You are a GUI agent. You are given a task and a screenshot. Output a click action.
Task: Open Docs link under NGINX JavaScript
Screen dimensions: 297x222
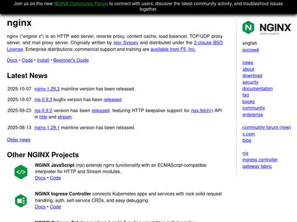[40, 178]
